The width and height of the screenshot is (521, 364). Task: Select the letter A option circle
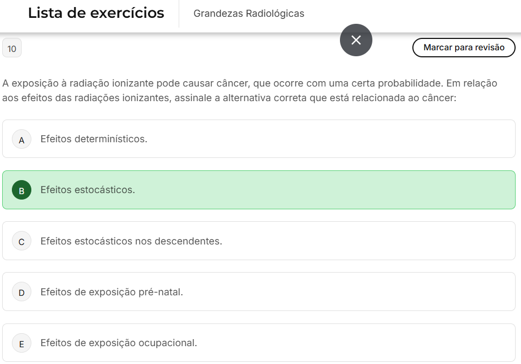point(22,140)
